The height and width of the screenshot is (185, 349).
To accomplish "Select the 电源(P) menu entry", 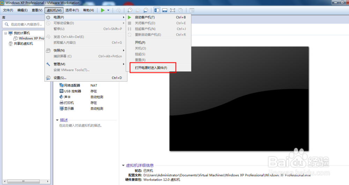I will coord(86,17).
